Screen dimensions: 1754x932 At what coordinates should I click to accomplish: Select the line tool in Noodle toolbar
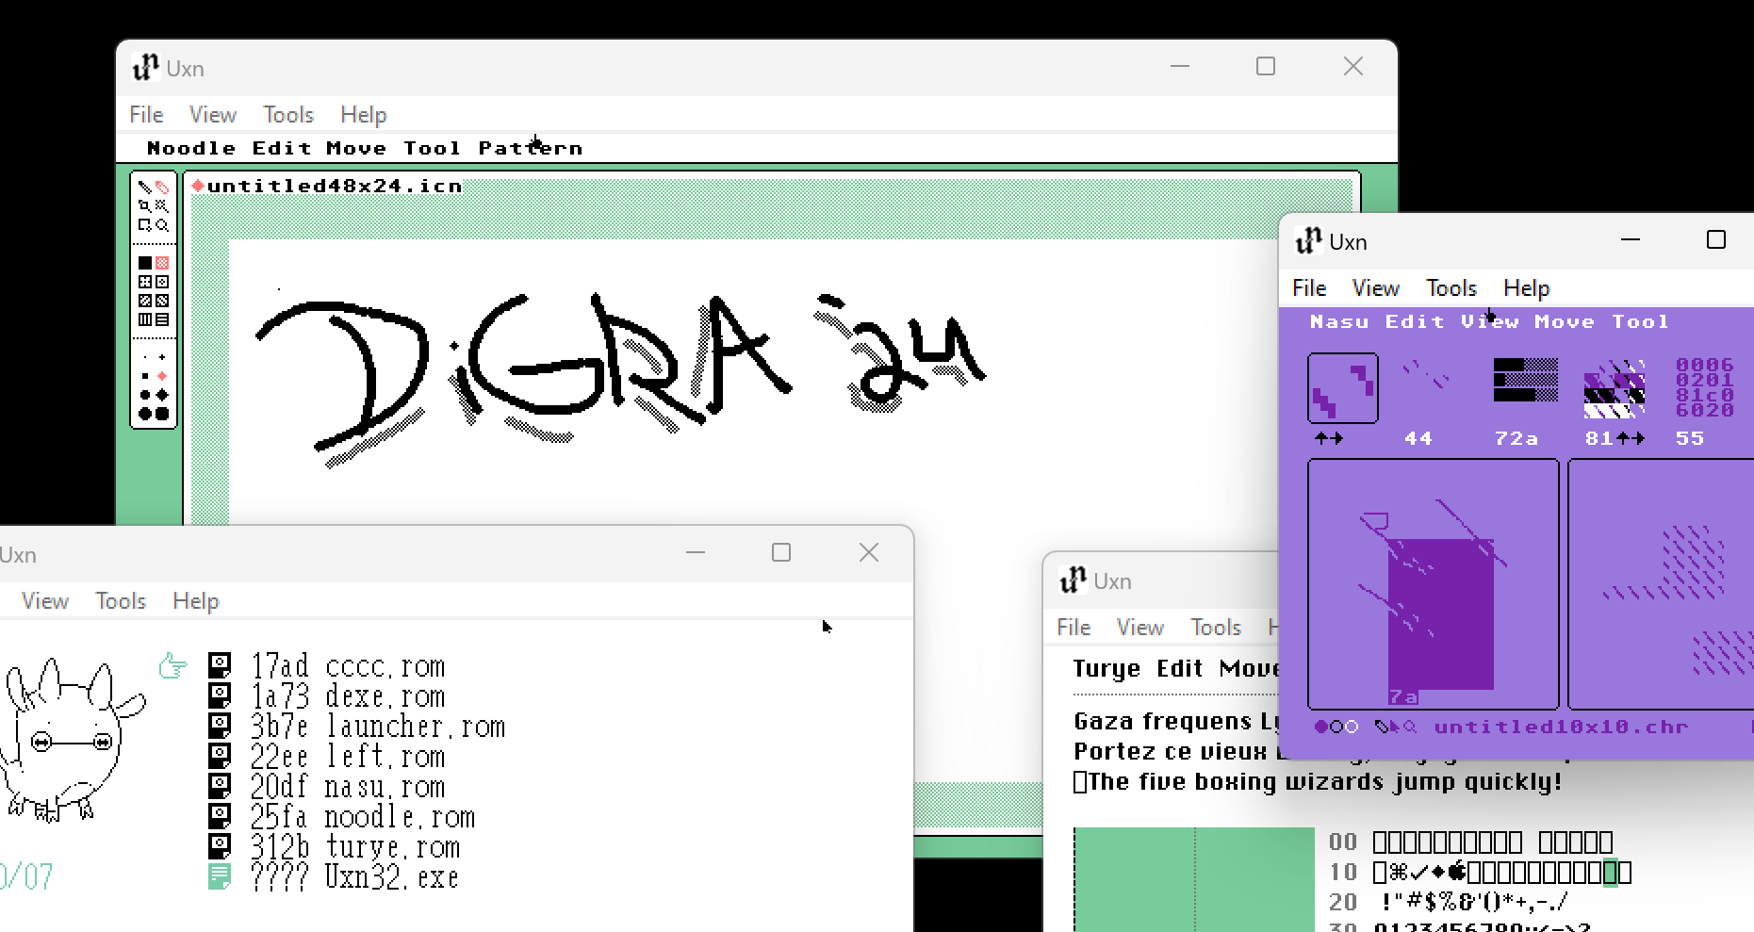coord(145,205)
